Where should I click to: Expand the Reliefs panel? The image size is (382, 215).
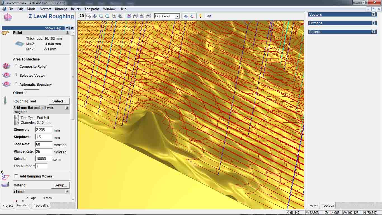(374, 32)
